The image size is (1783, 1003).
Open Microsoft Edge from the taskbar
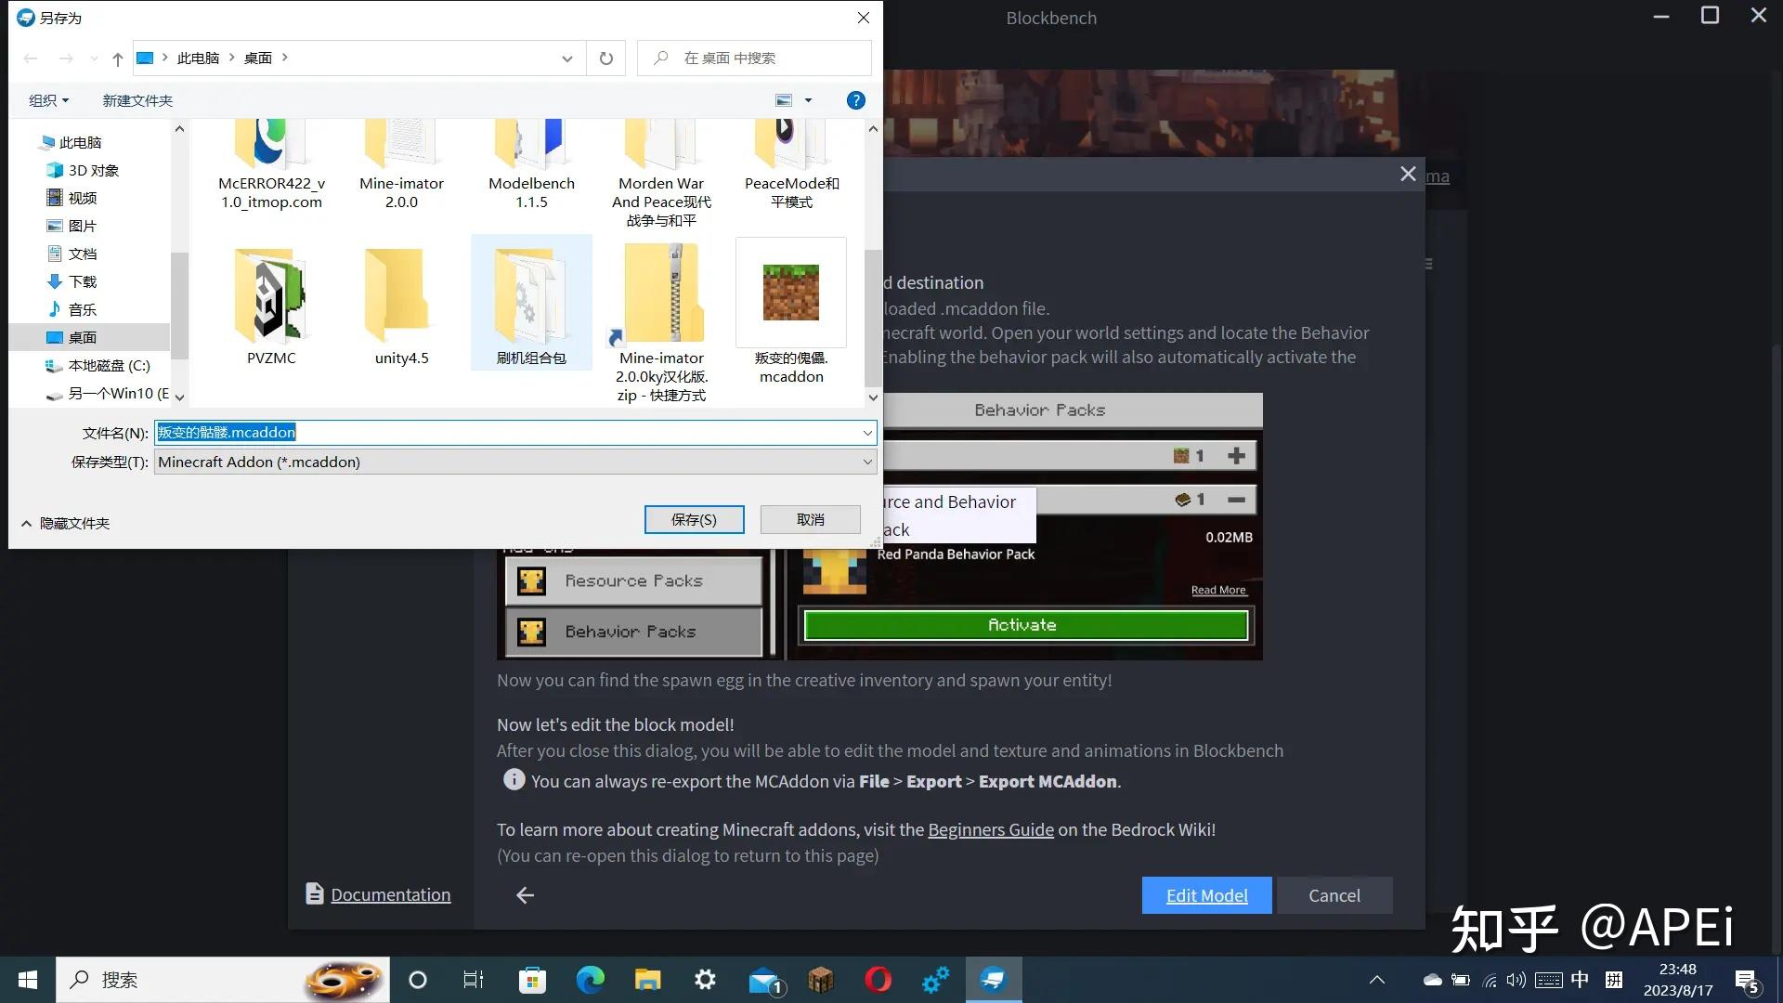point(590,980)
